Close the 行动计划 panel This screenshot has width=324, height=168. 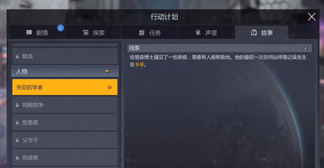pyautogui.click(x=312, y=17)
